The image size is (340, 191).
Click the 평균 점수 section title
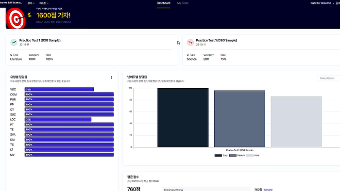[x=133, y=177]
